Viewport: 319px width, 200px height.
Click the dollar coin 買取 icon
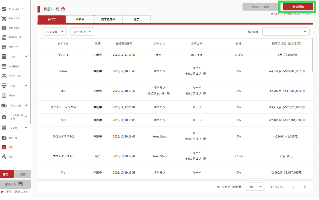coord(4,28)
